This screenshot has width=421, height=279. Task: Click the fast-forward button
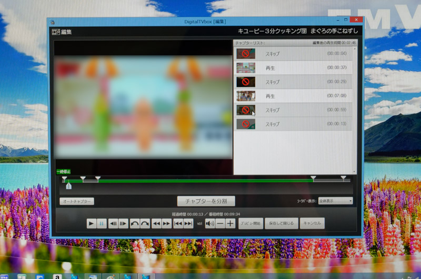click(x=167, y=224)
